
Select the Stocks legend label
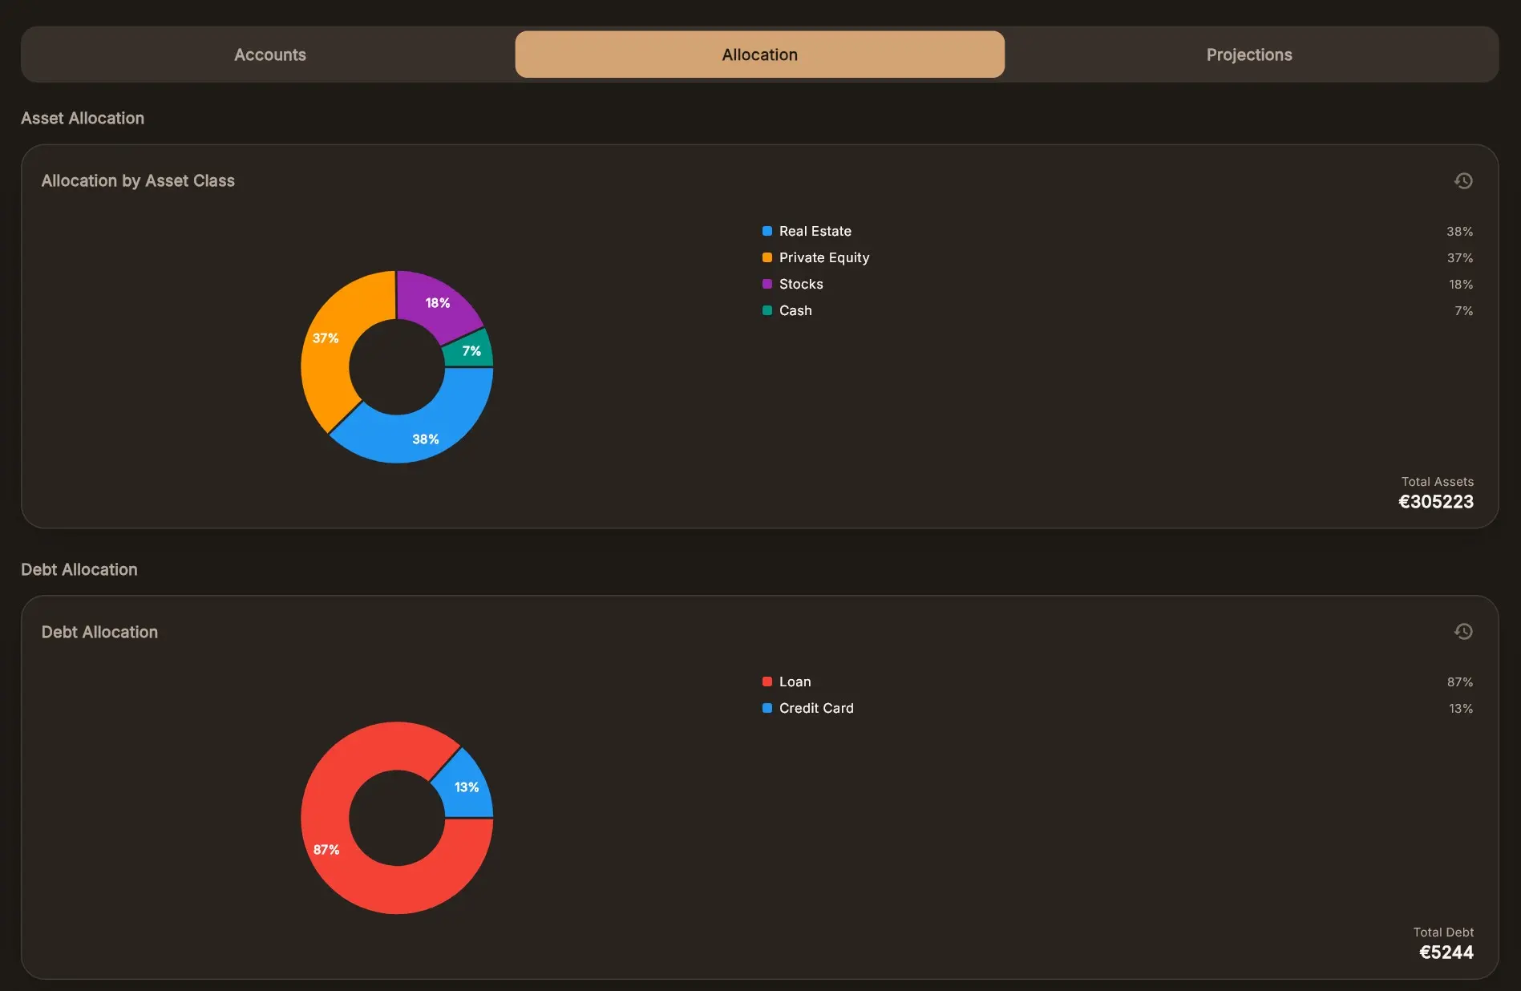[x=801, y=284]
